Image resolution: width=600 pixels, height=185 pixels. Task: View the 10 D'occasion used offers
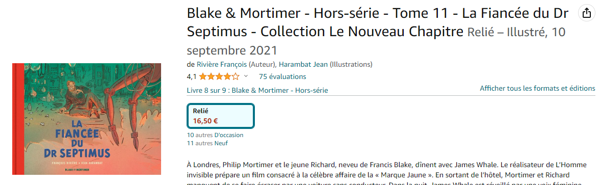tap(215, 135)
